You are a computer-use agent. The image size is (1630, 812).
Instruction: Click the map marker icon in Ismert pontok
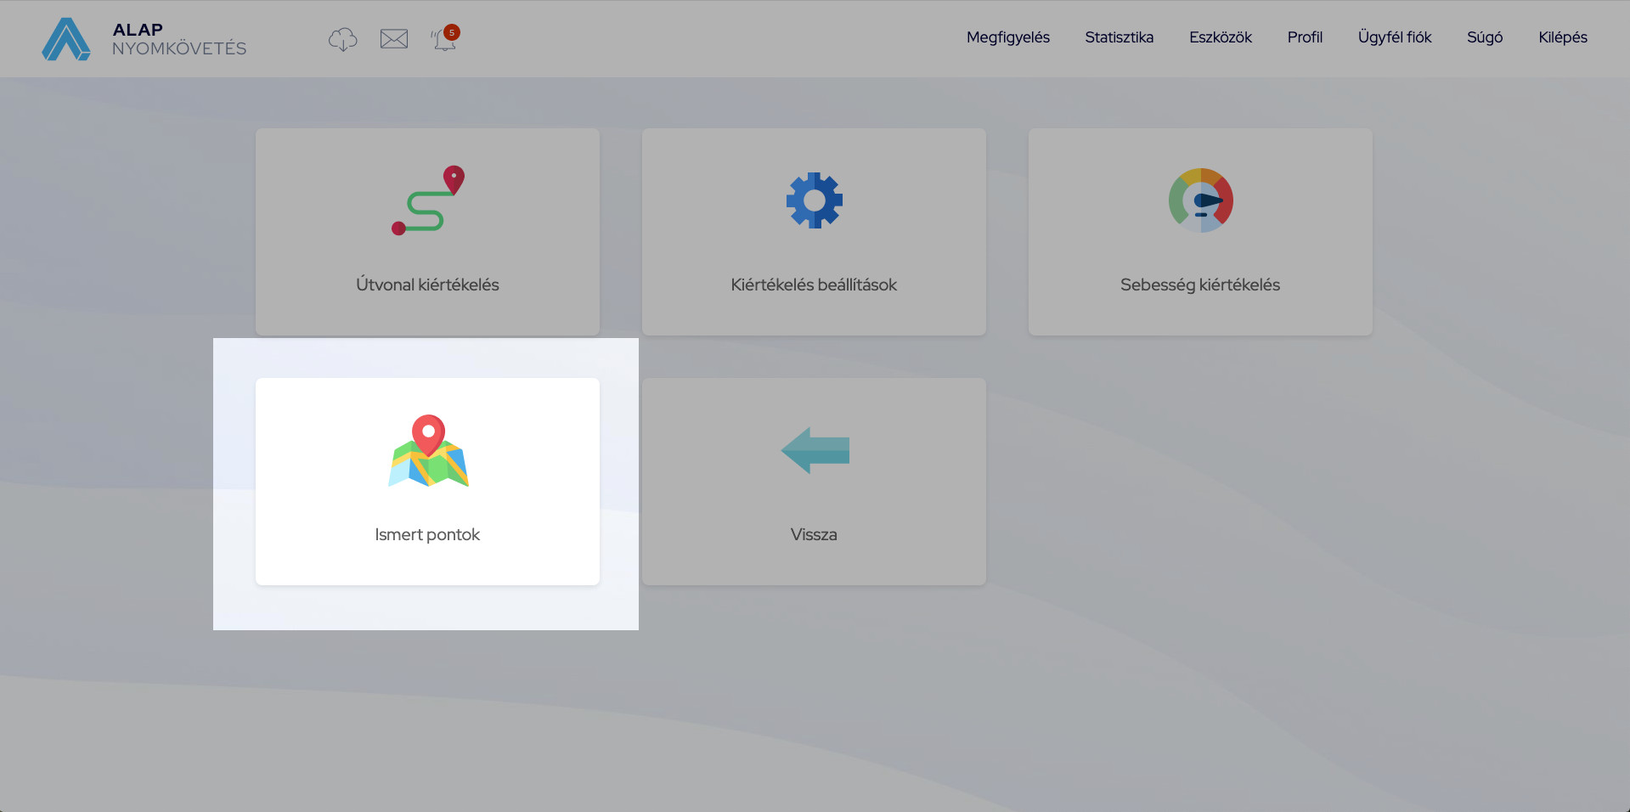coord(428,450)
